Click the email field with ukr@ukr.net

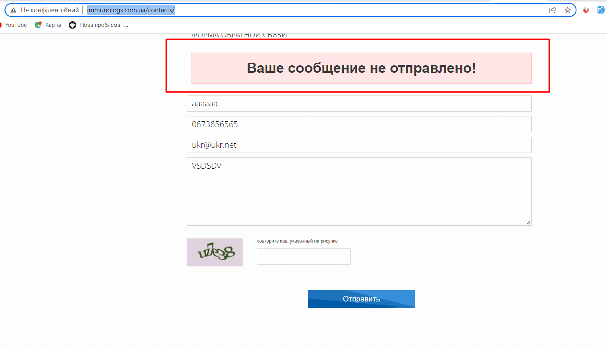pyautogui.click(x=359, y=145)
